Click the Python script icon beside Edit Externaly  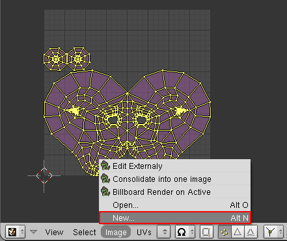click(x=105, y=166)
